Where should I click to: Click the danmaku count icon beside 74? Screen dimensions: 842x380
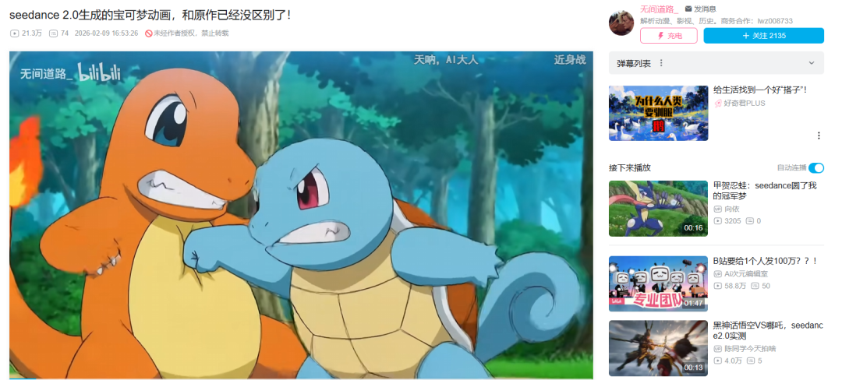click(x=53, y=33)
